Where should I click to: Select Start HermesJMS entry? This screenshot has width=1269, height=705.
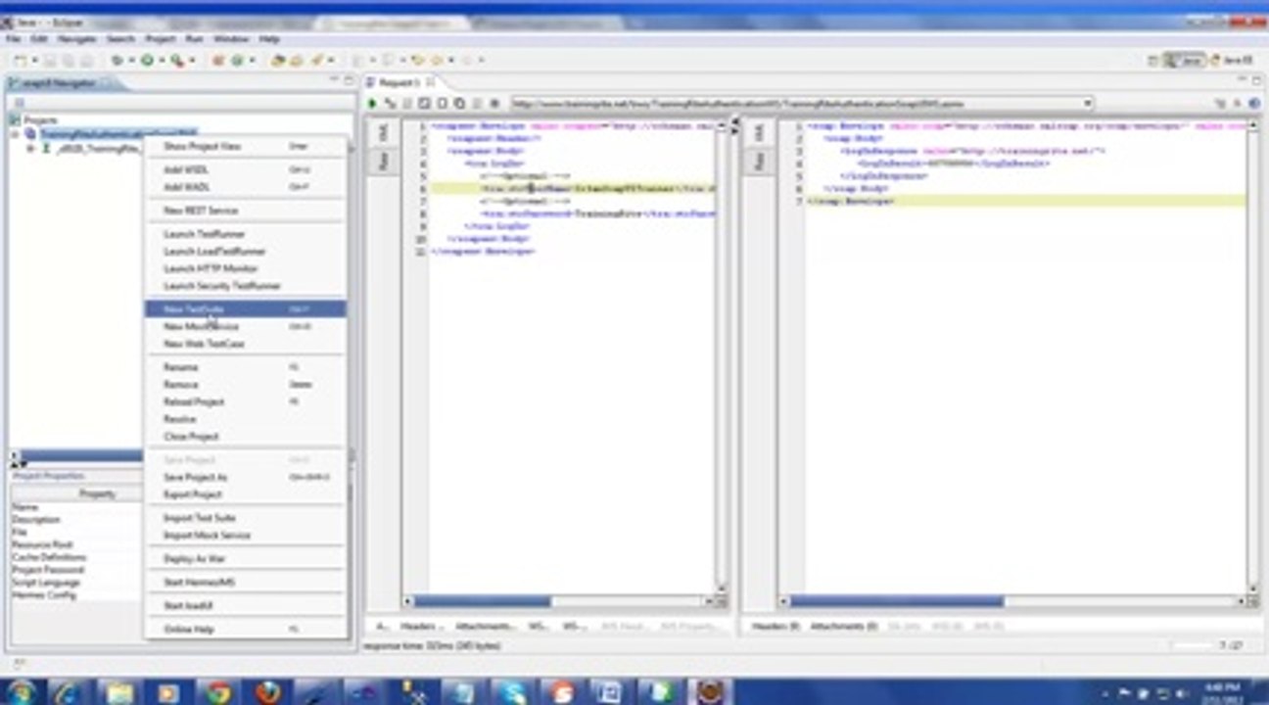(245, 583)
